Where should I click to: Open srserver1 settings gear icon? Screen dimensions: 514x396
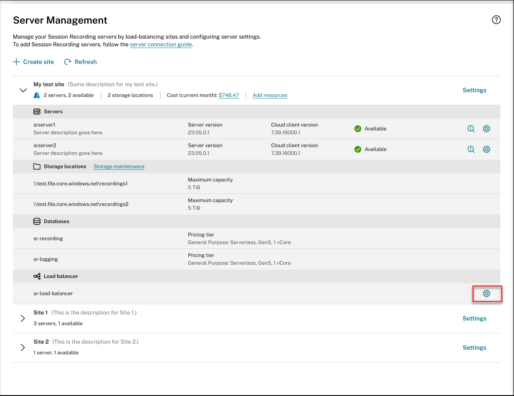pyautogui.click(x=486, y=129)
